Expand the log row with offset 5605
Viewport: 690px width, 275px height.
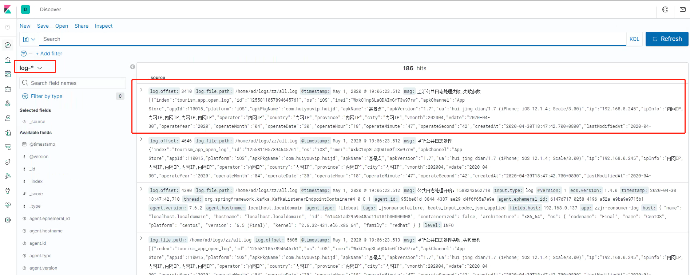141,238
